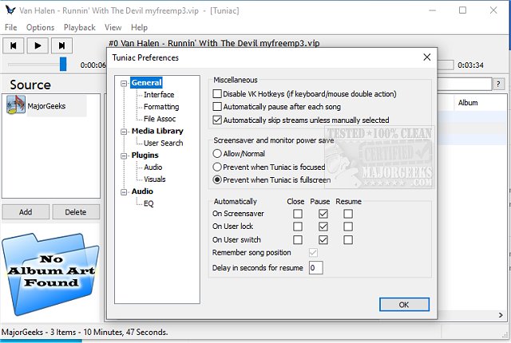
Task: Check Automatically pause after each song
Action: point(217,107)
